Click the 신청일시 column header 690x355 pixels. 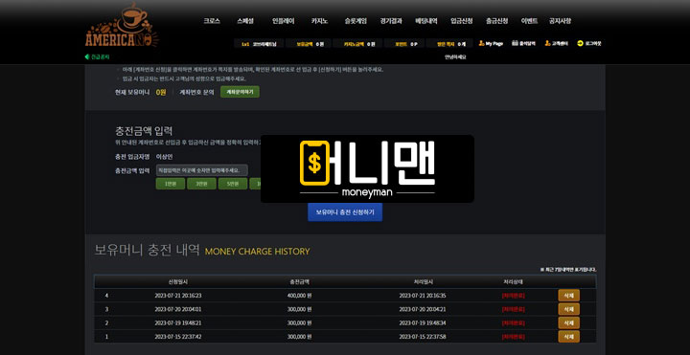pos(178,281)
